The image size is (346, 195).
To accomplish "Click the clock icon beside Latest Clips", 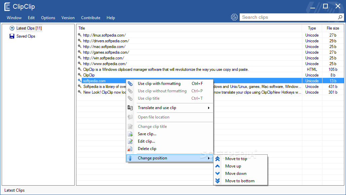I will 12,28.
